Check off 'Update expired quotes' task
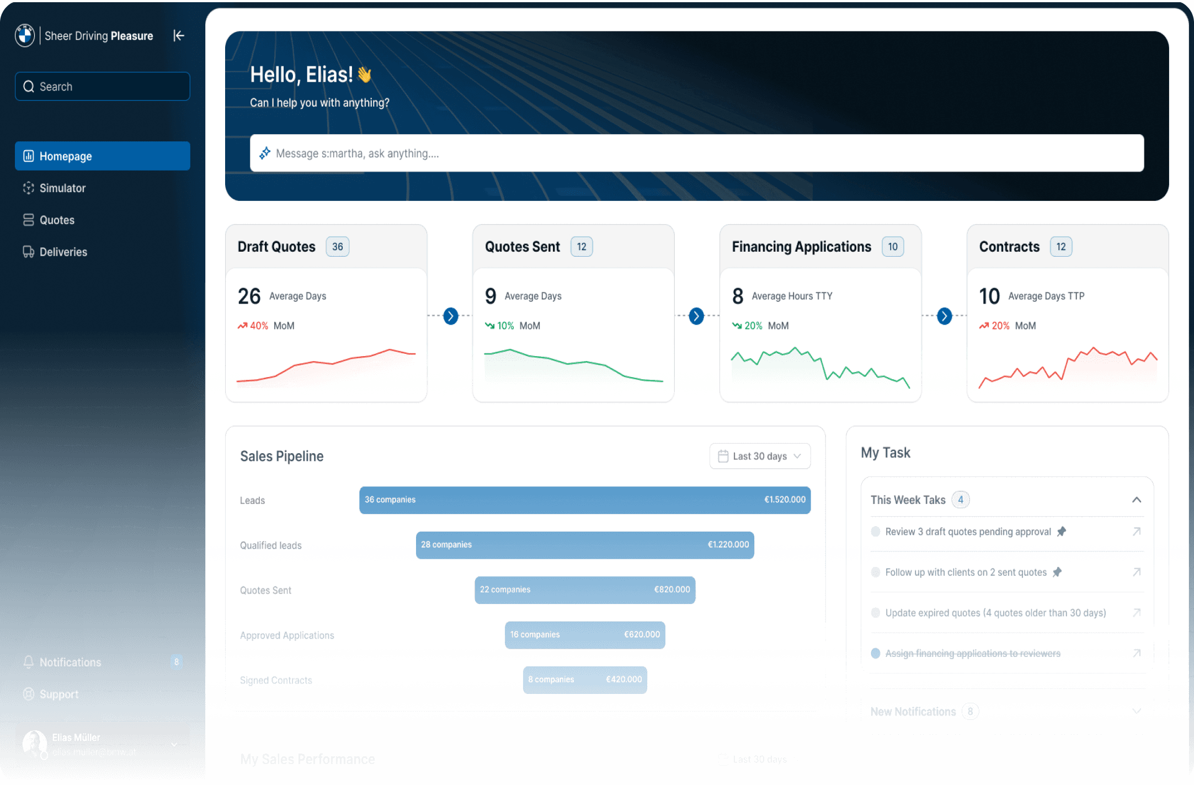This screenshot has height=785, width=1194. coord(876,613)
